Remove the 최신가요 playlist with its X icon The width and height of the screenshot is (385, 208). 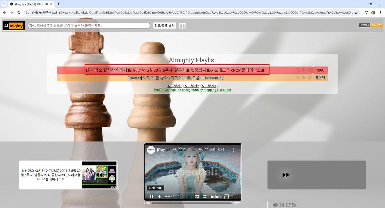tap(310, 70)
